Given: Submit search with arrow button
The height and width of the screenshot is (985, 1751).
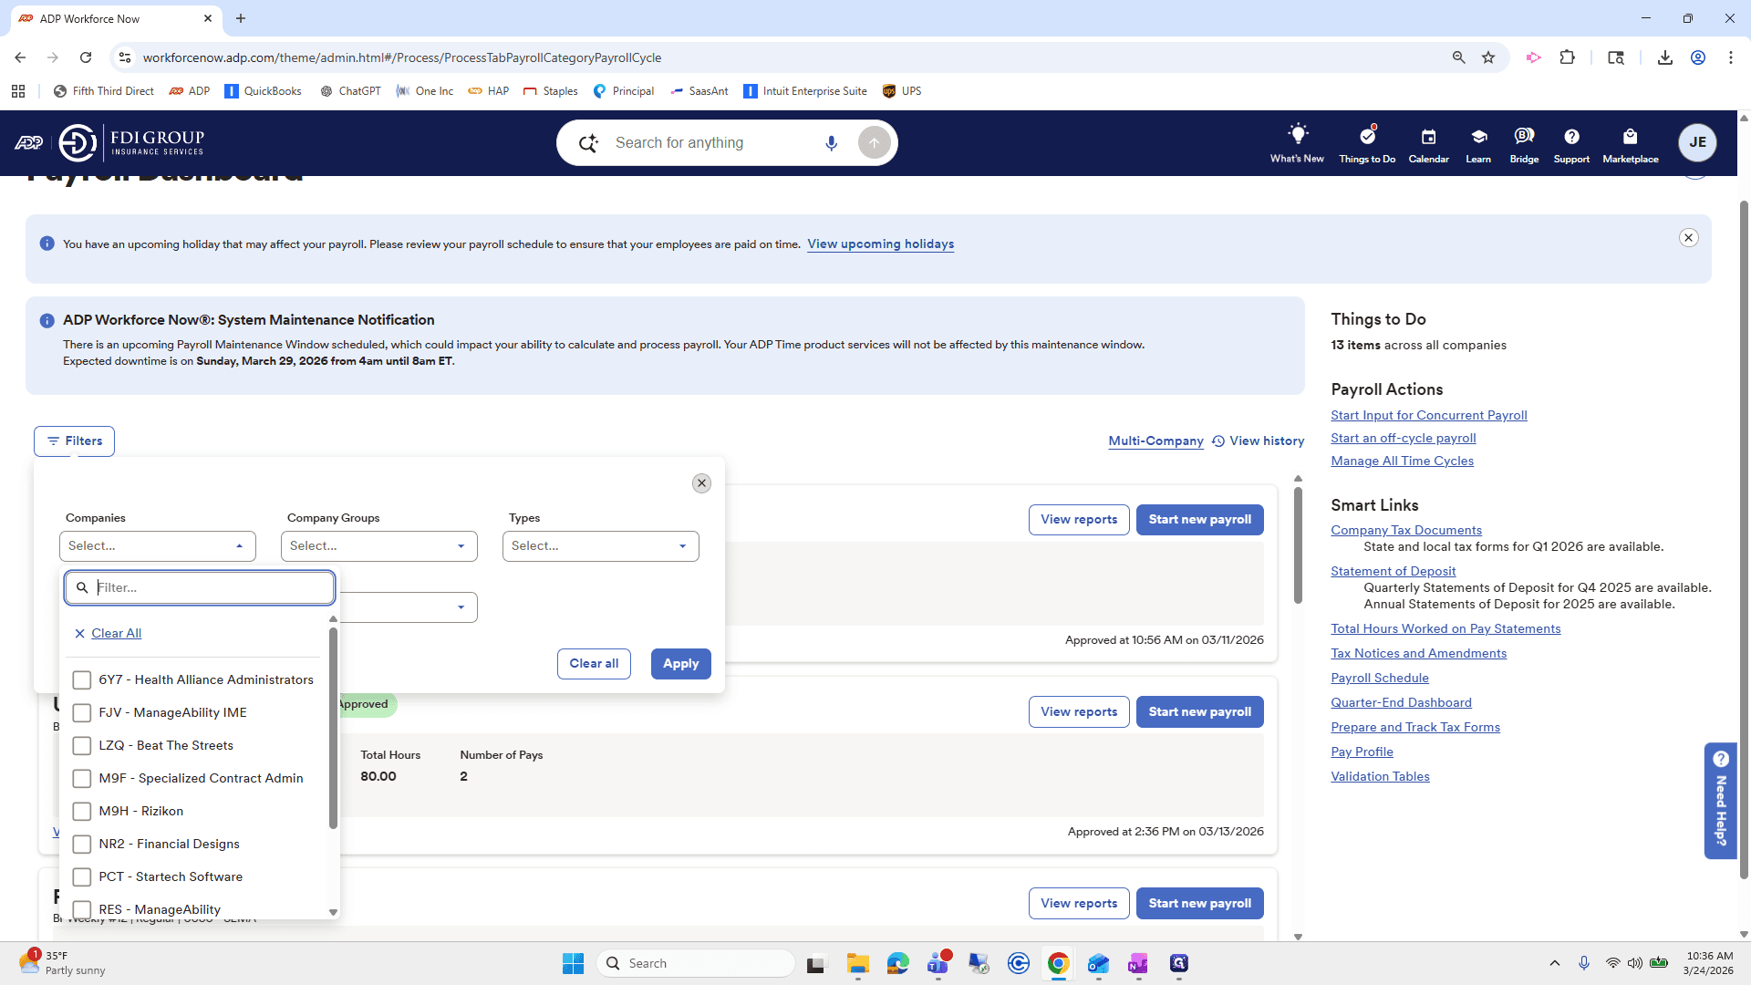Looking at the screenshot, I should [x=874, y=143].
